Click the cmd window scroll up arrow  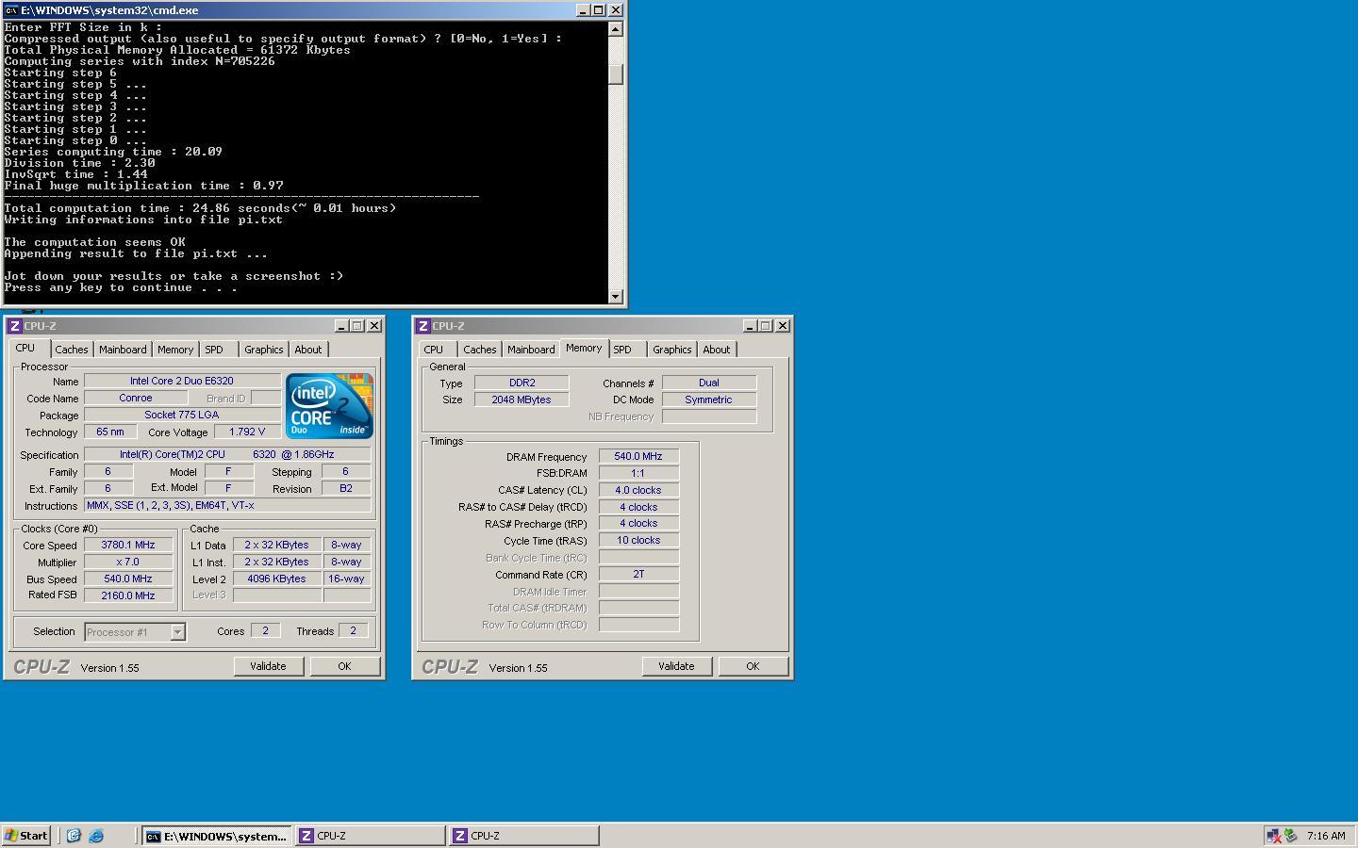coord(616,28)
